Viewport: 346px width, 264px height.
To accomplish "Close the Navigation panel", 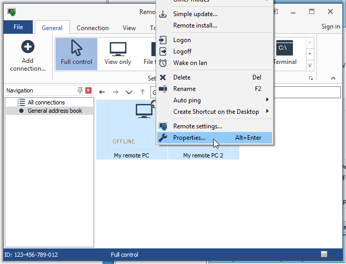I will pos(88,90).
